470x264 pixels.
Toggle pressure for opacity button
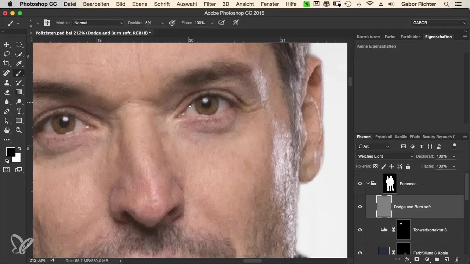coord(172,23)
